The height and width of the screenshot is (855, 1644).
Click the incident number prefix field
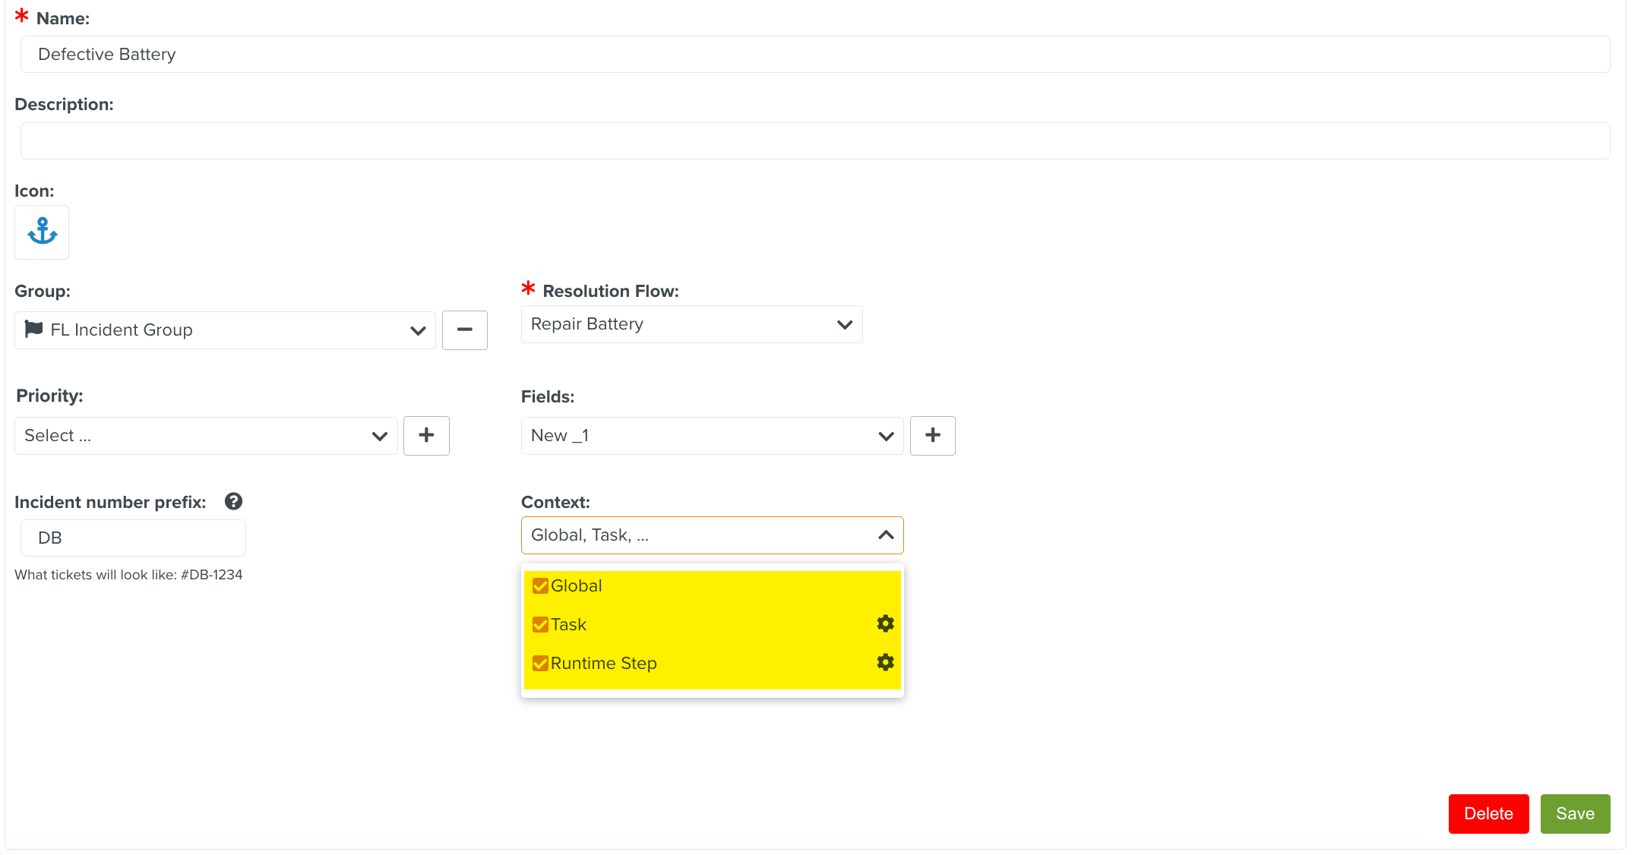coord(133,538)
